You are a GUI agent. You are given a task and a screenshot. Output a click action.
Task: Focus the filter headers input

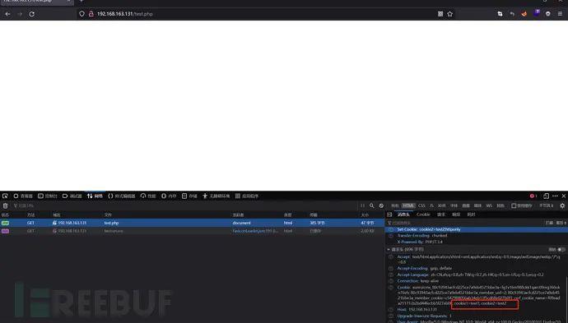(x=465, y=223)
